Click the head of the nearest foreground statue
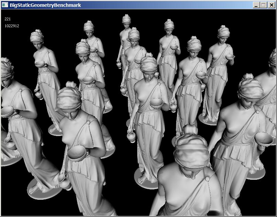 pos(191,152)
